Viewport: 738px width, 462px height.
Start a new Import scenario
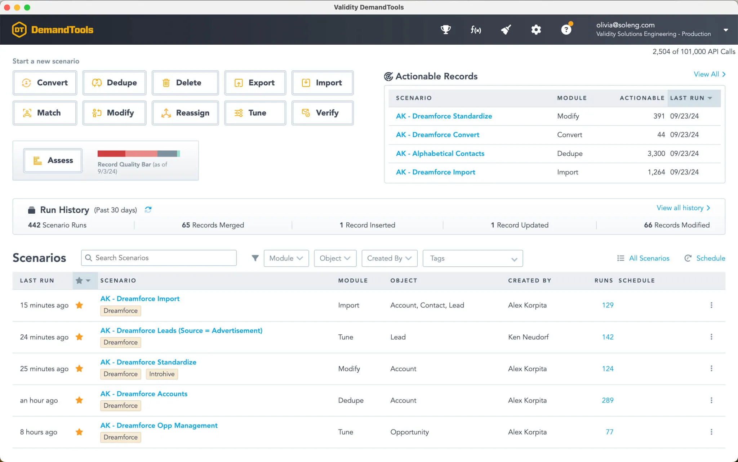323,83
